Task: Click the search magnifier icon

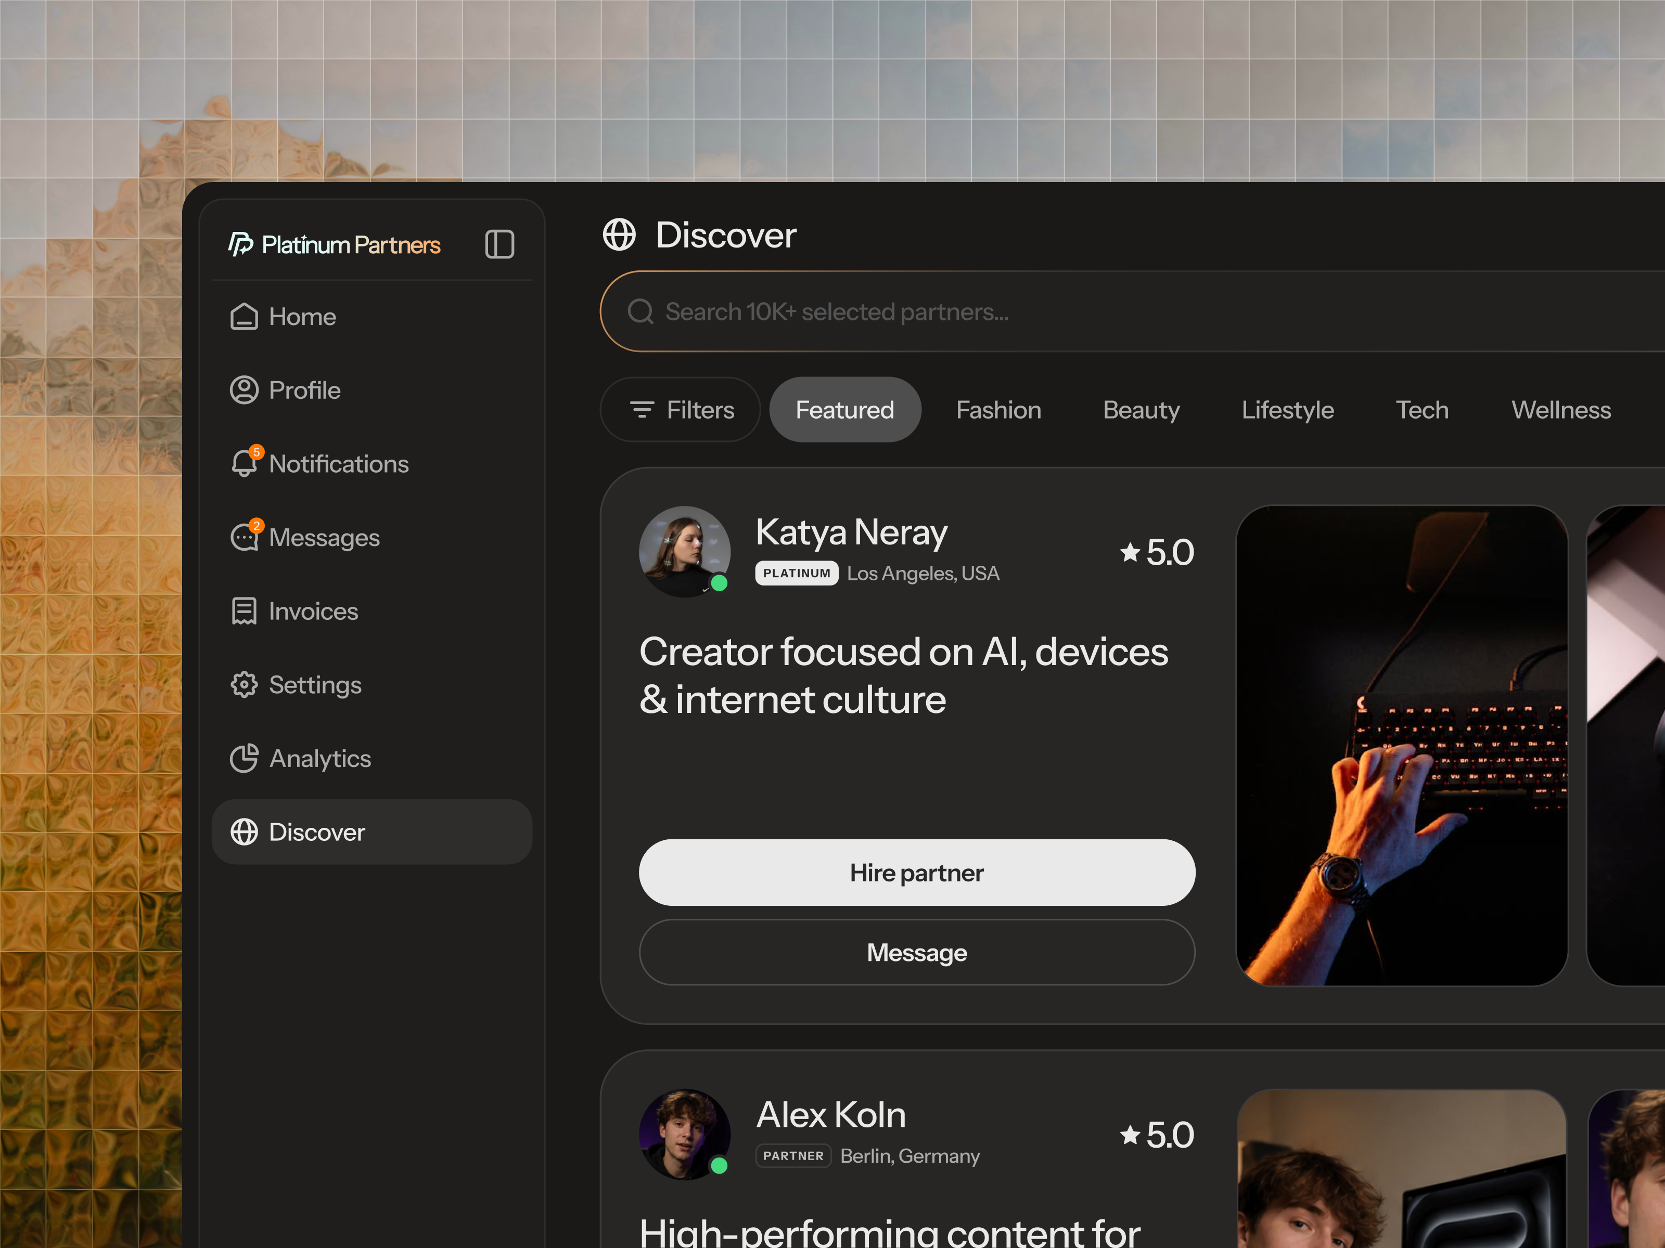Action: pyautogui.click(x=641, y=310)
